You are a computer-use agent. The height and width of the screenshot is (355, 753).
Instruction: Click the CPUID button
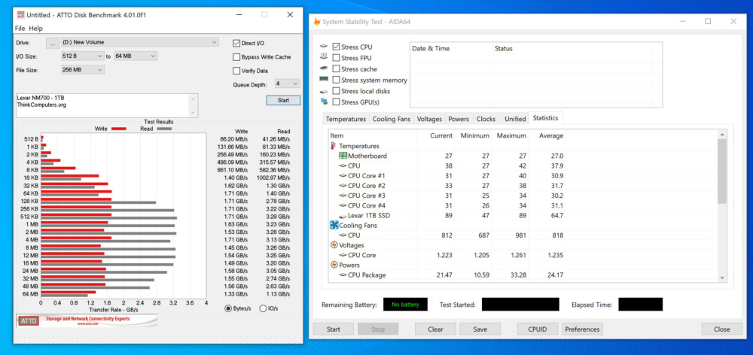(x=538, y=329)
